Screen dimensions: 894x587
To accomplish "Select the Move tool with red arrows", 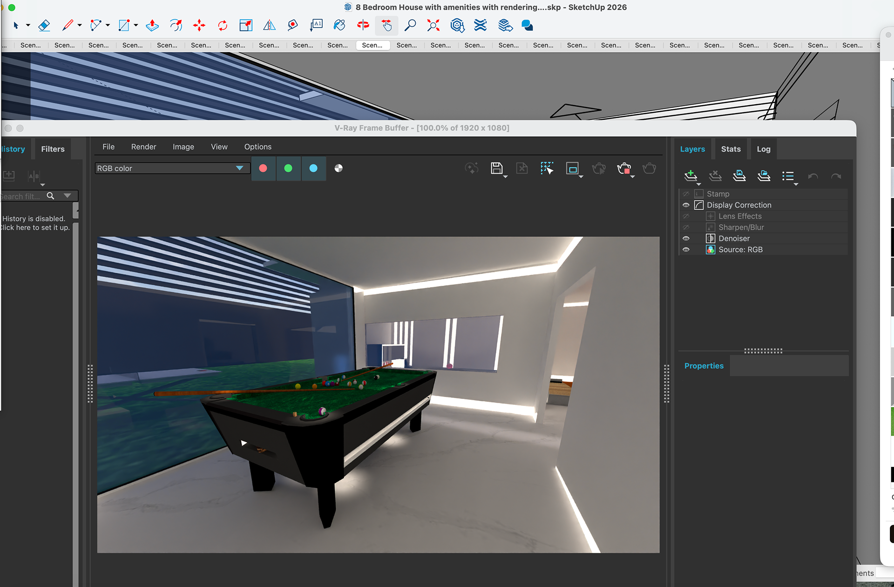I will [199, 25].
